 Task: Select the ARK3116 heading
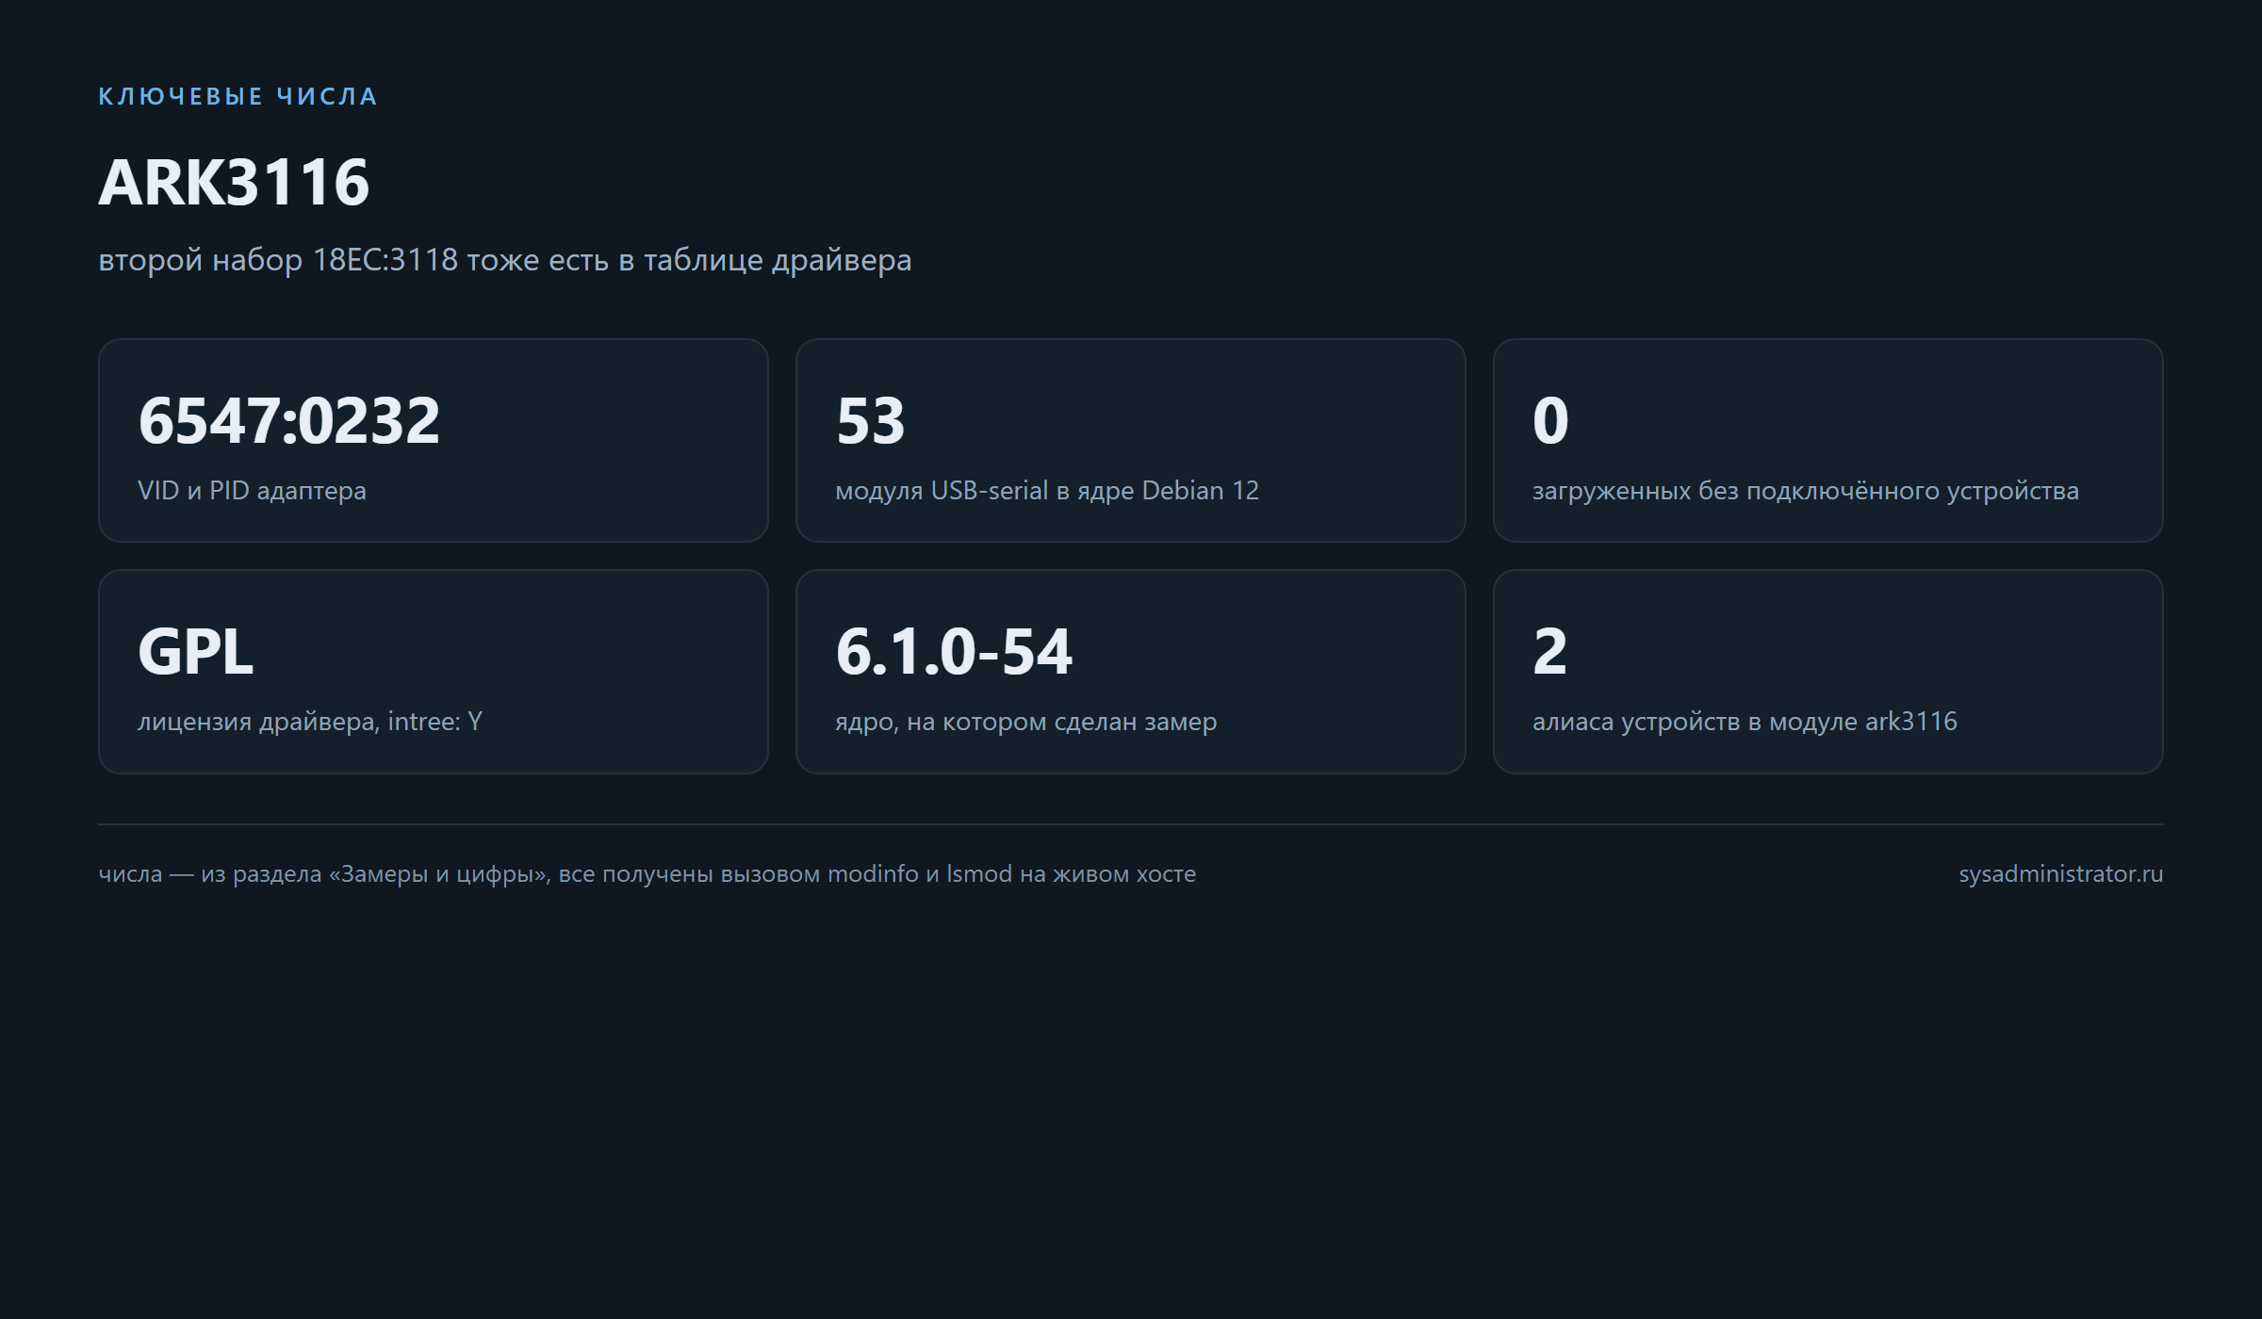point(234,182)
